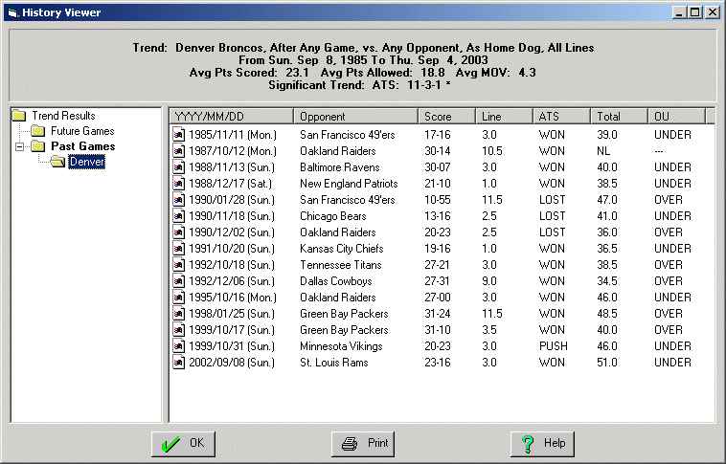The image size is (726, 464).
Task: Click the Dallas Cowboys opponent cell
Action: tap(335, 281)
